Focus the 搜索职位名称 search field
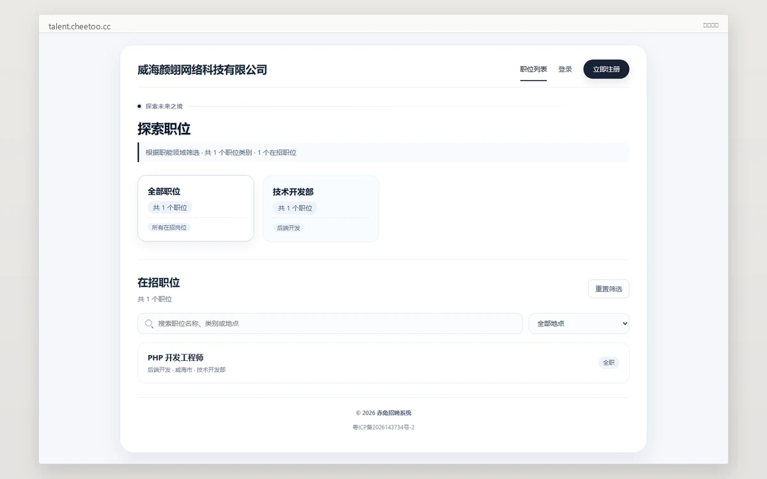This screenshot has width=767, height=479. coord(330,323)
